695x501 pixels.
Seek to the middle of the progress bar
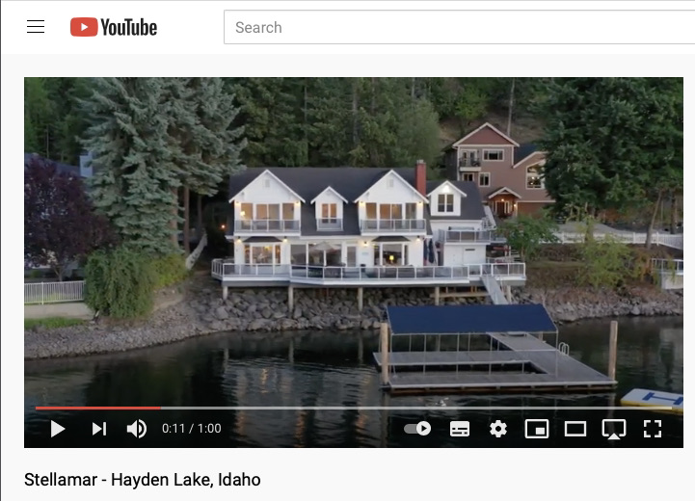tap(354, 408)
